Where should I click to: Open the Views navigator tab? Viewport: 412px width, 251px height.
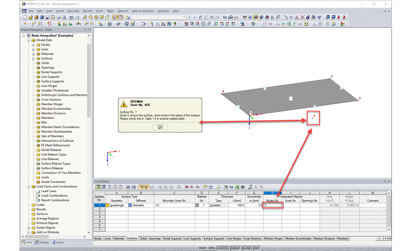[58, 242]
